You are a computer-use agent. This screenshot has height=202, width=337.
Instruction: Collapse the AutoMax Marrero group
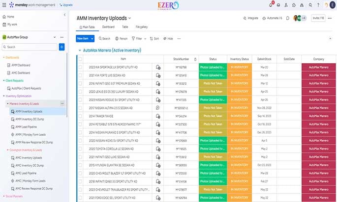pyautogui.click(x=80, y=50)
